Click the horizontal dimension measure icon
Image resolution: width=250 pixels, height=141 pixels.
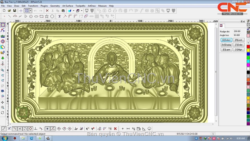pos(128,129)
